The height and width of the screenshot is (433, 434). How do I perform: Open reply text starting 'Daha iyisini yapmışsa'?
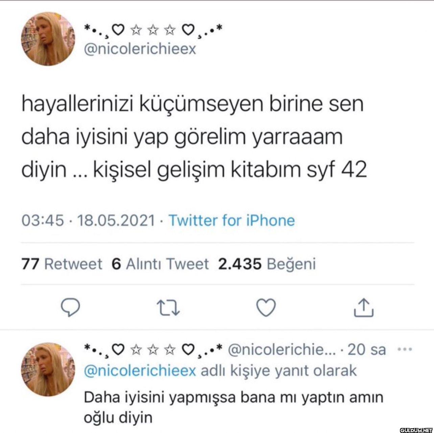(x=234, y=407)
